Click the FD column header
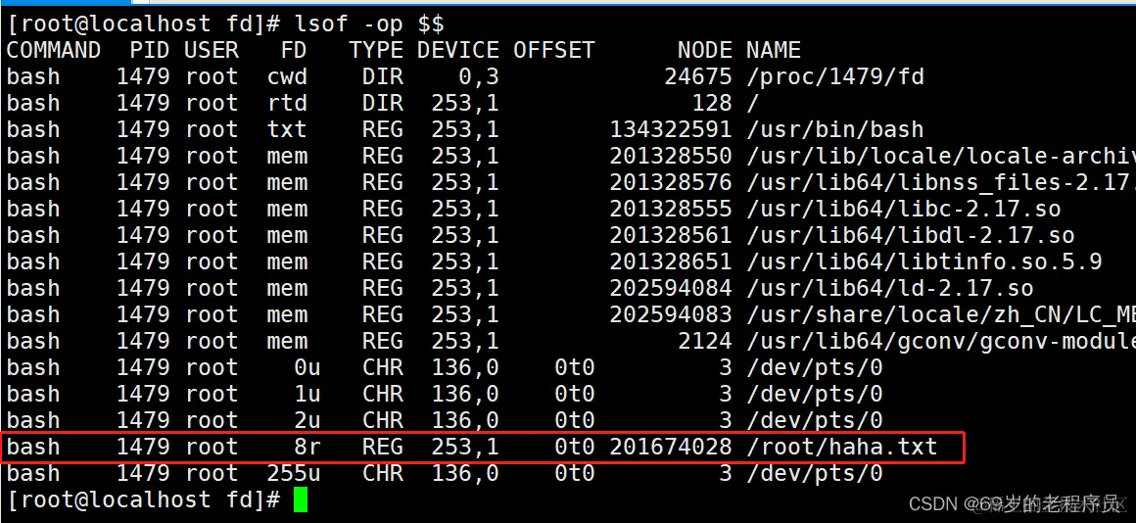Image resolution: width=1136 pixels, height=523 pixels. (294, 50)
